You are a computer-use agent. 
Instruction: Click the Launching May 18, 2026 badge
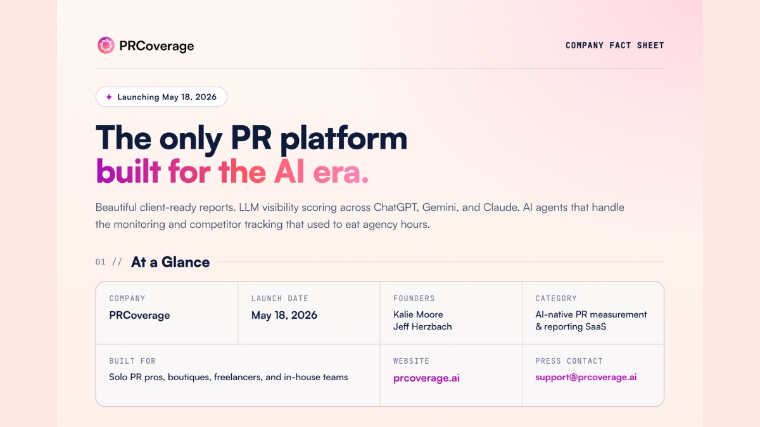(161, 97)
